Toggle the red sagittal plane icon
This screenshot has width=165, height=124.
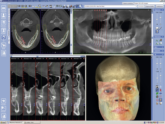(x=160, y=90)
